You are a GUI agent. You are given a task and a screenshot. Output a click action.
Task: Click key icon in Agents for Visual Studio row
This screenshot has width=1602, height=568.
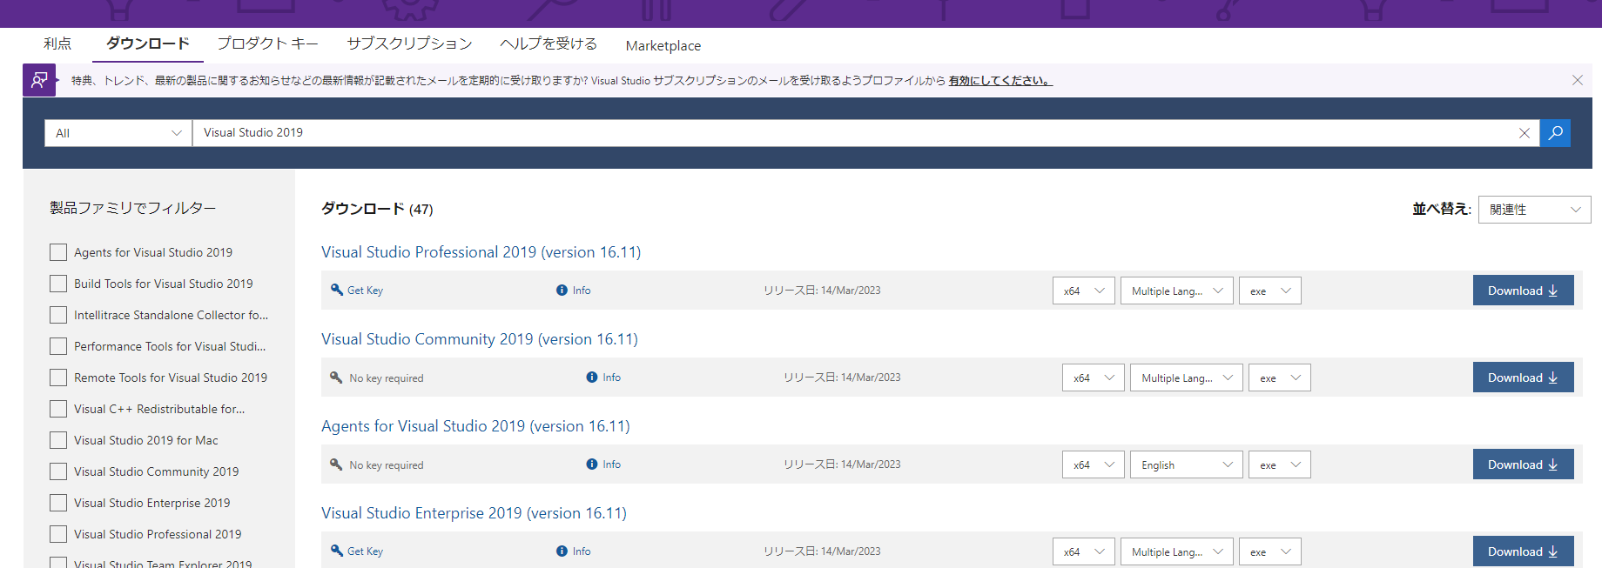tap(336, 464)
